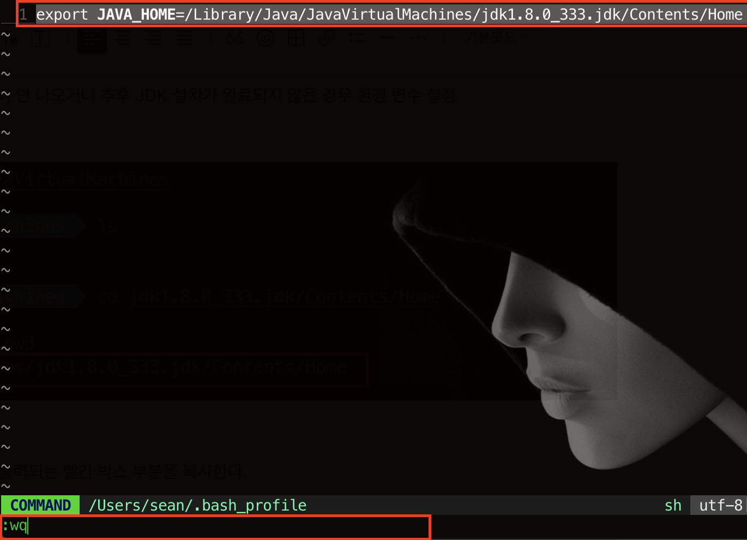Click the 'JavaVirtualMachines' path segment
Viewport: 747px width, 540px height.
pyautogui.click(x=389, y=14)
